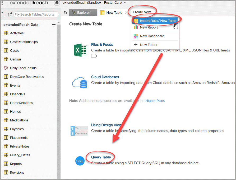This screenshot has height=180, width=236.
Task: Click the Design View Text/Currency icon
Action: (x=79, y=131)
